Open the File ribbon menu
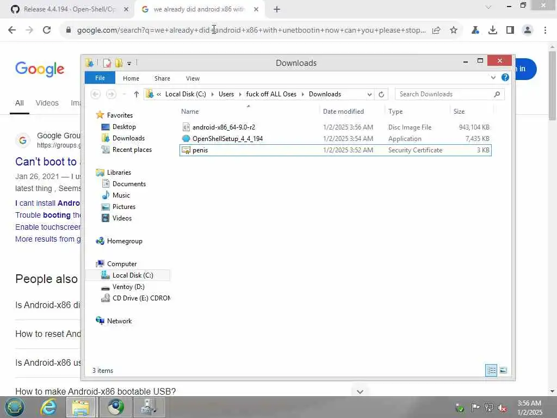Image resolution: width=557 pixels, height=418 pixels. coord(100,78)
